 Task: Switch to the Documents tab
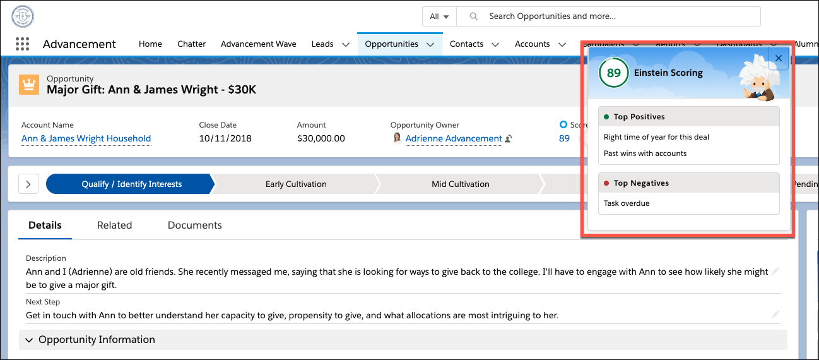point(195,225)
